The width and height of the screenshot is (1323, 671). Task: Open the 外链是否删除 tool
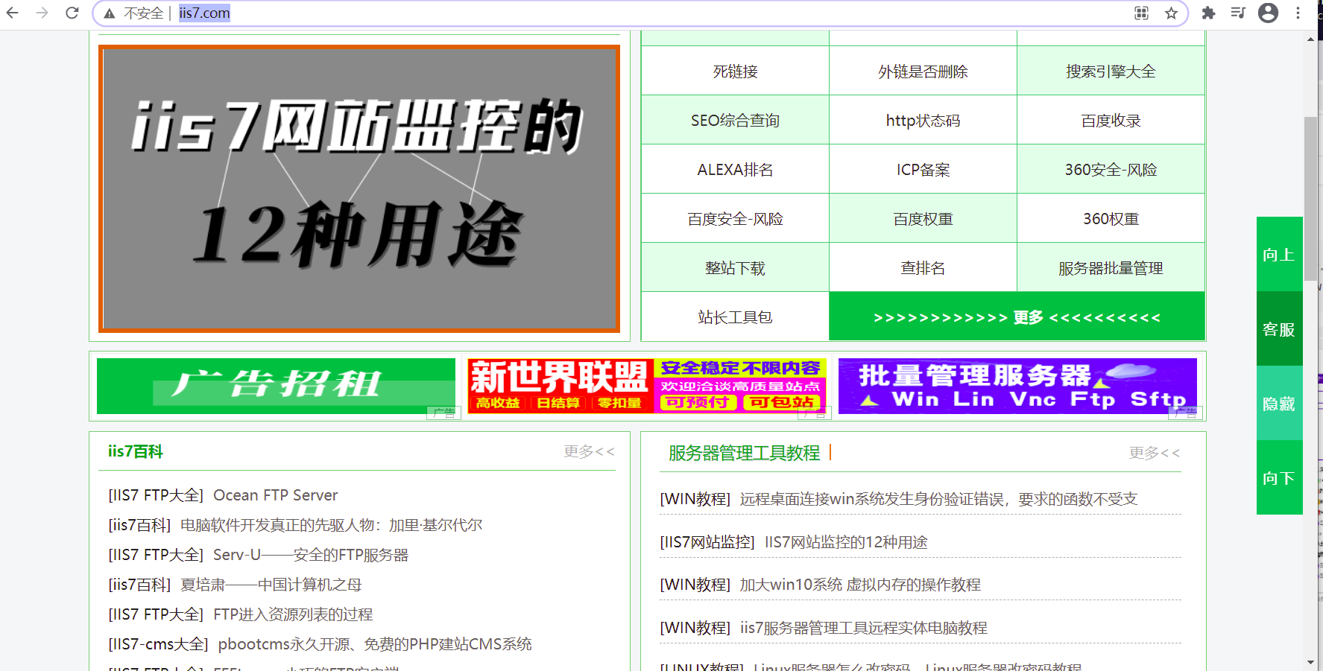click(923, 71)
